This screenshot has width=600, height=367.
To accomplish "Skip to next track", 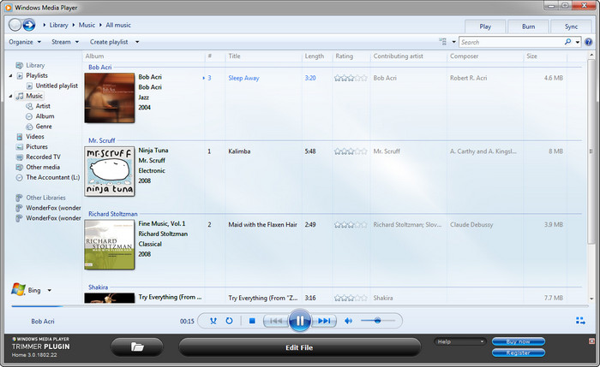I will (324, 321).
